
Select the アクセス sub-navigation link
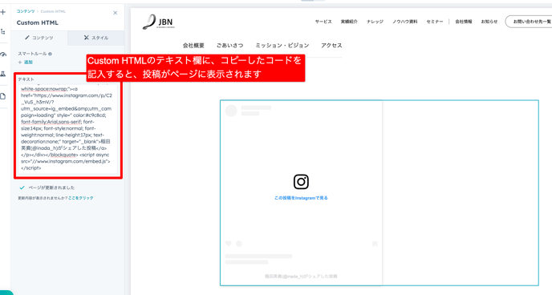click(x=331, y=46)
